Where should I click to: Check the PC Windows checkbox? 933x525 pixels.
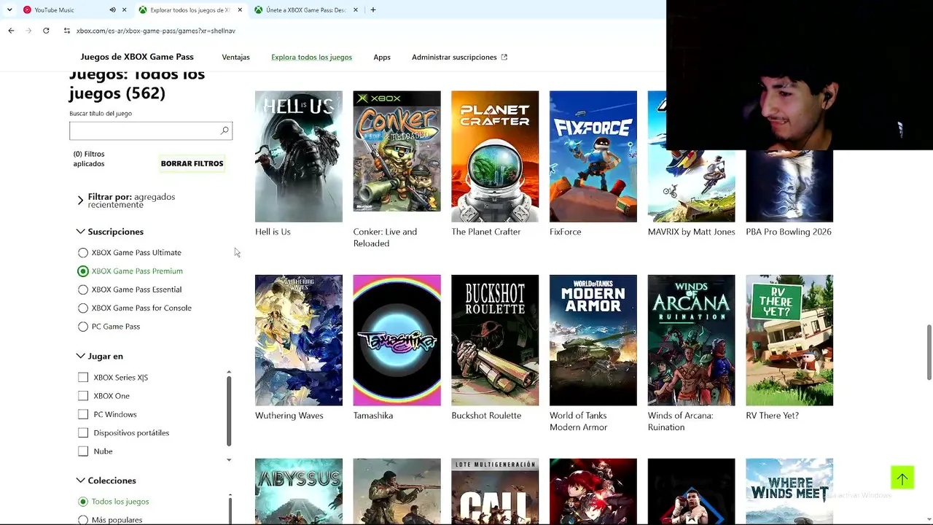(83, 414)
